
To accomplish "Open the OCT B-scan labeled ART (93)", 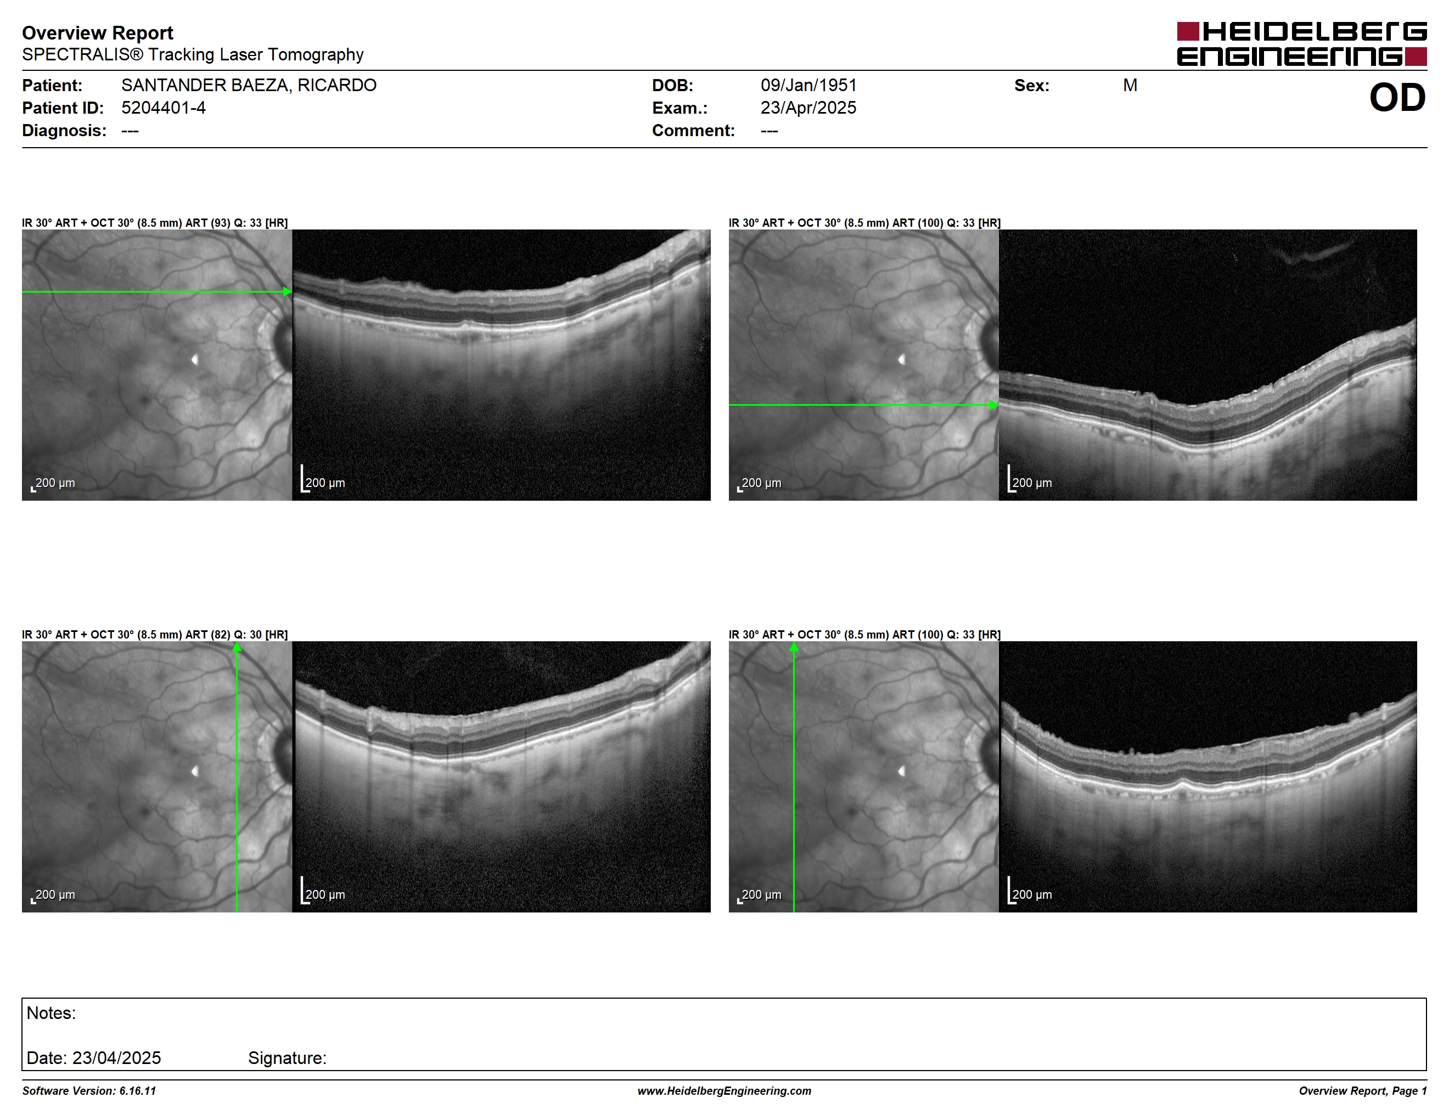I will [501, 365].
